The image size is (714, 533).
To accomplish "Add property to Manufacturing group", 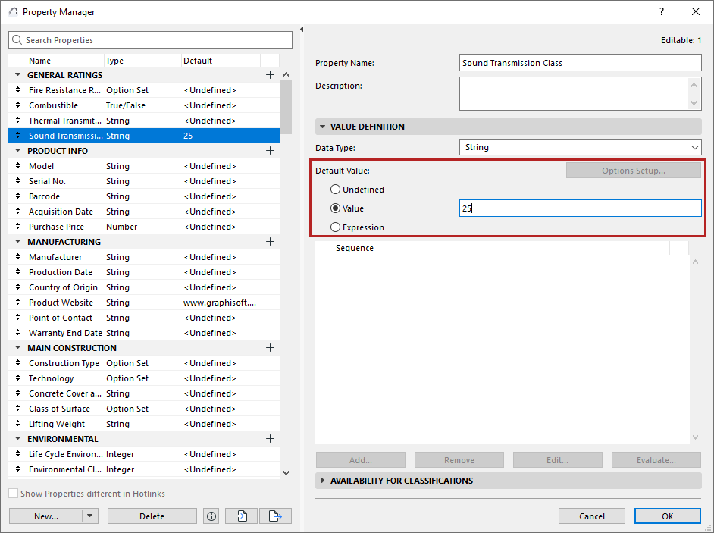I will [270, 241].
